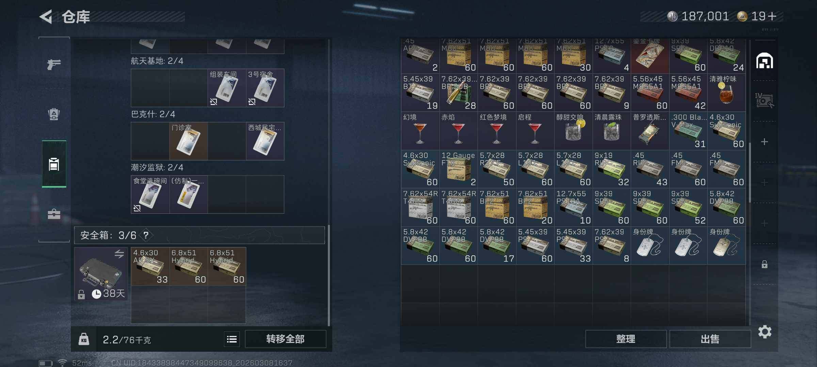Viewport: 817px width, 367px height.
Task: Select the 门诊室 keycard
Action: coord(189,141)
